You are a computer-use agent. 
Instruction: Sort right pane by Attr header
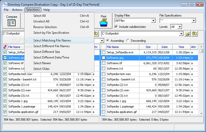pyautogui.click(x=194, y=47)
